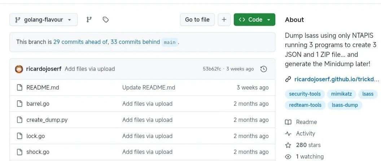
Task: Open commit hash 53b62fc
Action: (212, 69)
